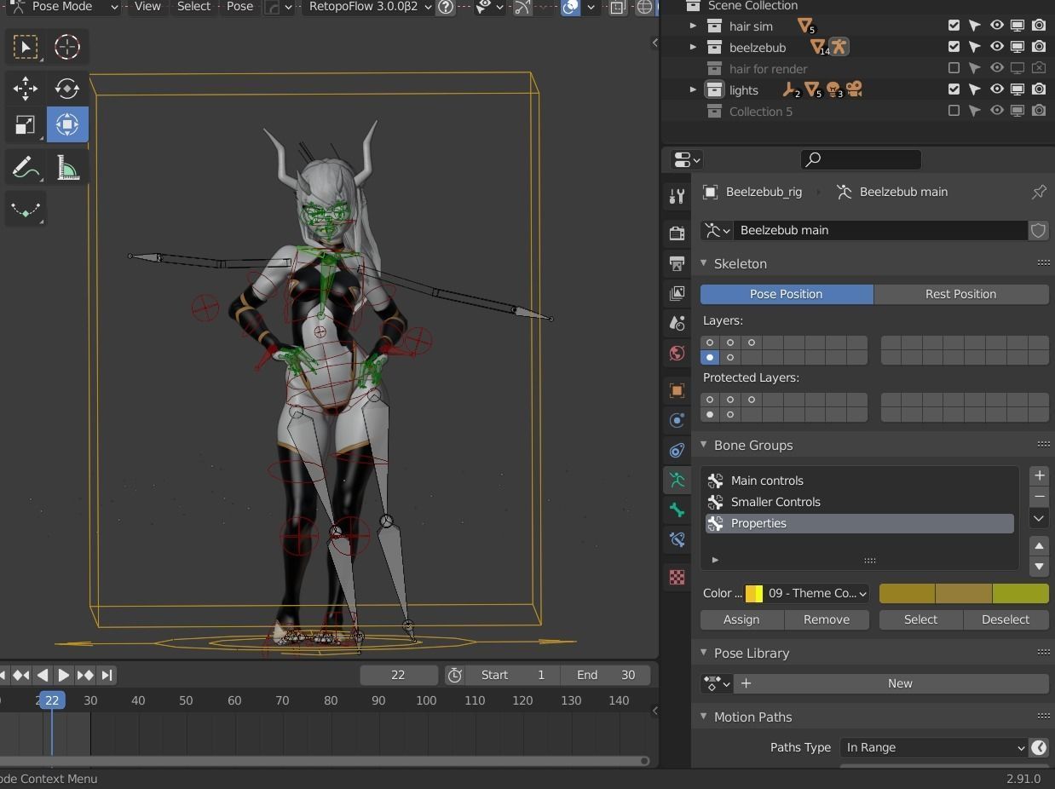This screenshot has height=789, width=1055.
Task: Uncheck hair sim collection checkbox
Action: pos(954,26)
